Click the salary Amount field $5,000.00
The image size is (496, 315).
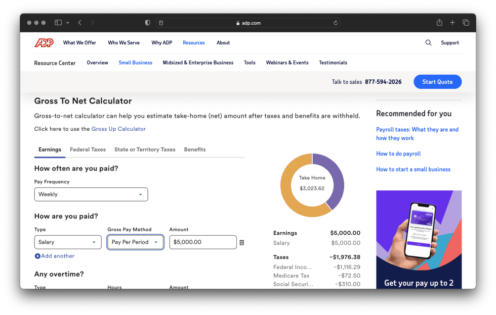[x=203, y=242]
